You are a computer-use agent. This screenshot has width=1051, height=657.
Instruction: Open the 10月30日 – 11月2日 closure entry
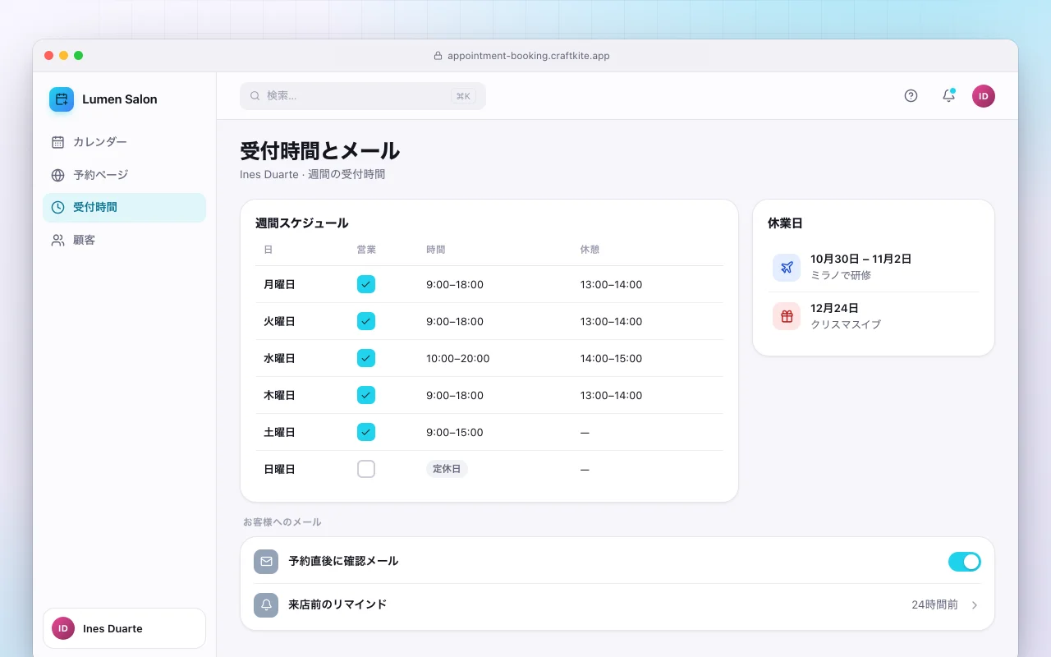[x=874, y=267]
